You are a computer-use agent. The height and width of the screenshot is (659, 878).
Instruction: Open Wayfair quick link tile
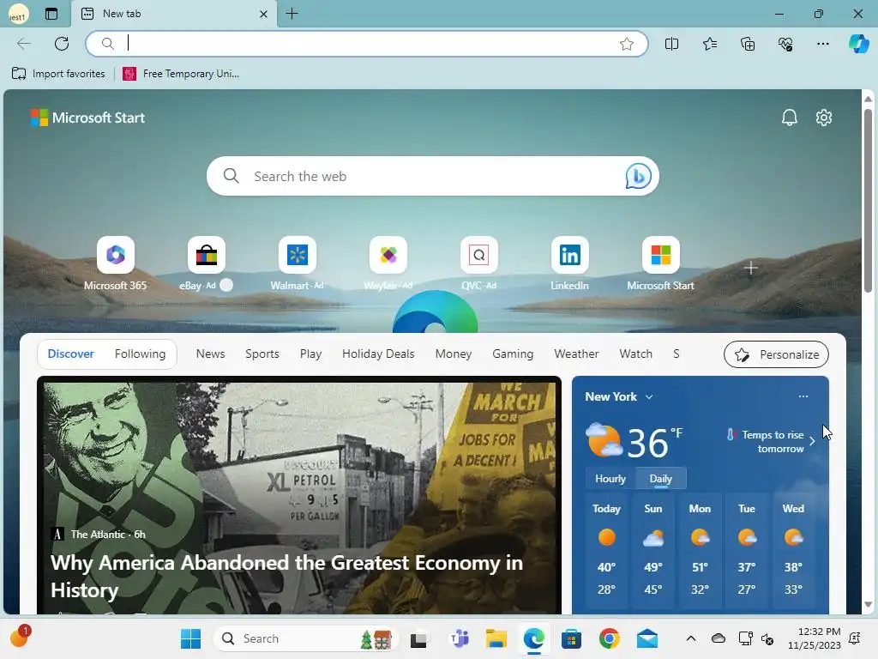388,263
